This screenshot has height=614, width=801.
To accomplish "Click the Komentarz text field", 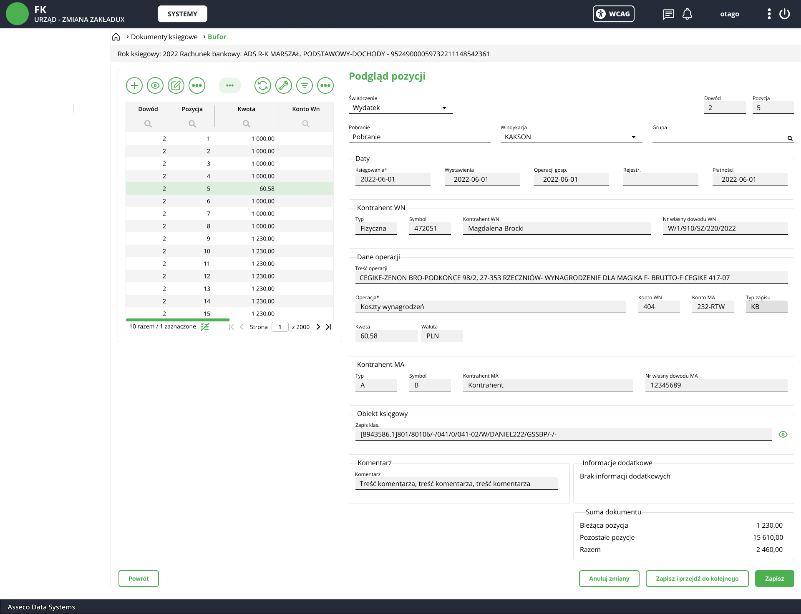I will [456, 484].
